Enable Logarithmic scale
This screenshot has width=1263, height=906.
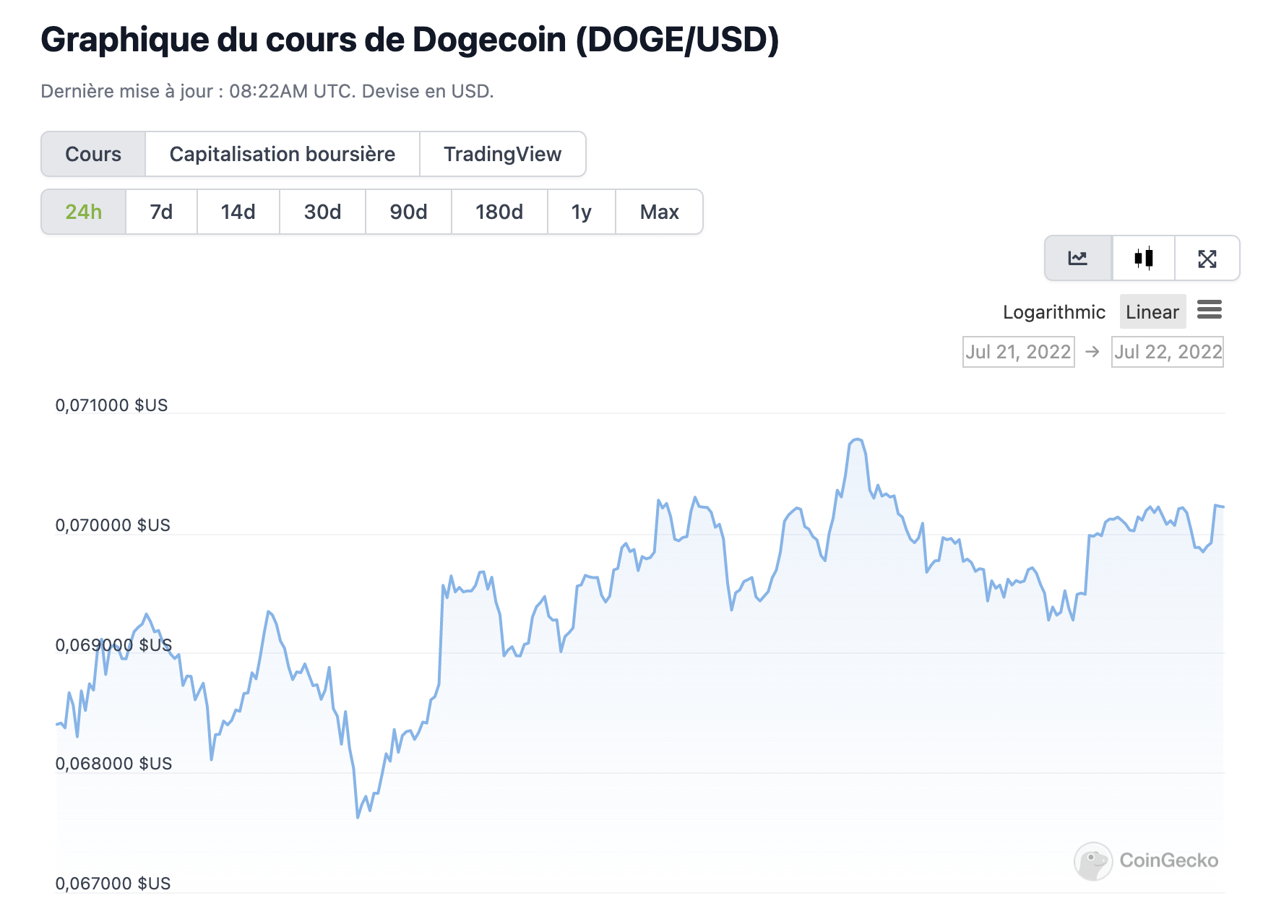pyautogui.click(x=1053, y=312)
